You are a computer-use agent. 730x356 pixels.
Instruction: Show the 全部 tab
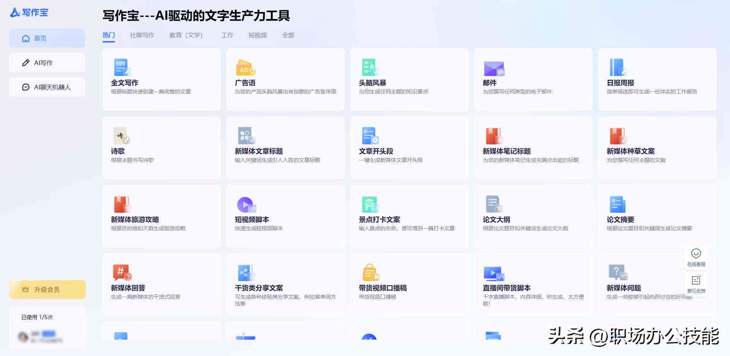(288, 35)
